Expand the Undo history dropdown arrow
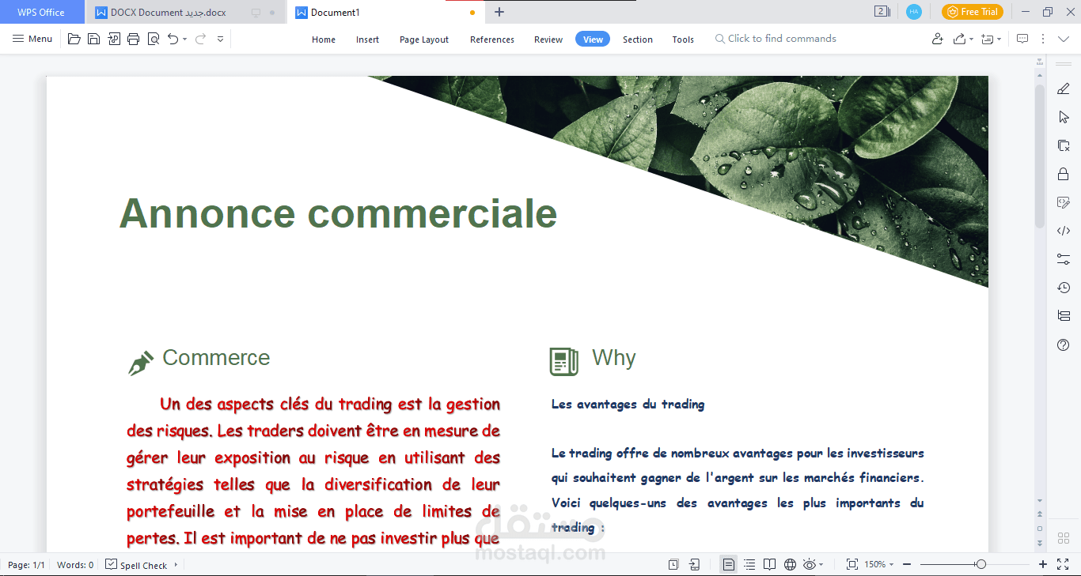 [x=184, y=39]
